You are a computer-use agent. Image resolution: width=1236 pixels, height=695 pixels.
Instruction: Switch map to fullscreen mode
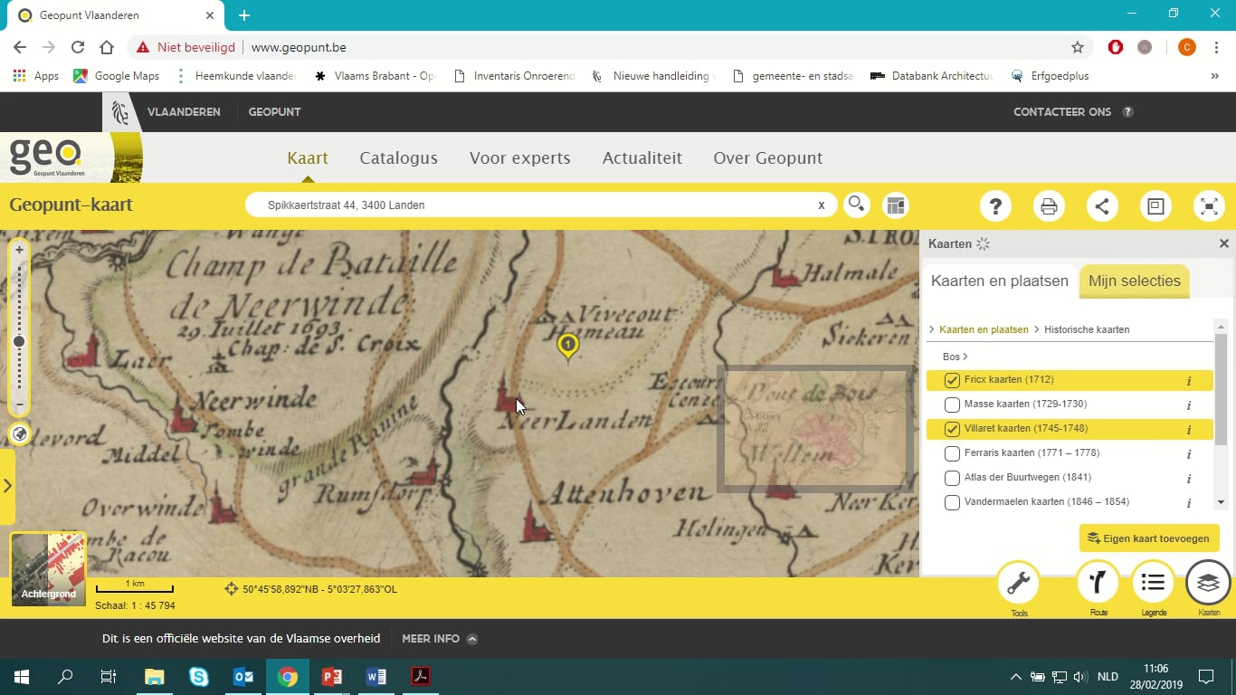(x=1209, y=205)
